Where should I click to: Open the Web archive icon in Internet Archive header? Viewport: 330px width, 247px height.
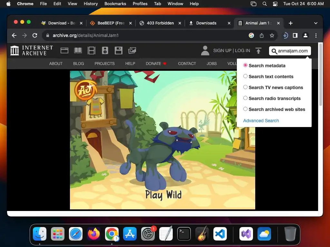pos(64,50)
